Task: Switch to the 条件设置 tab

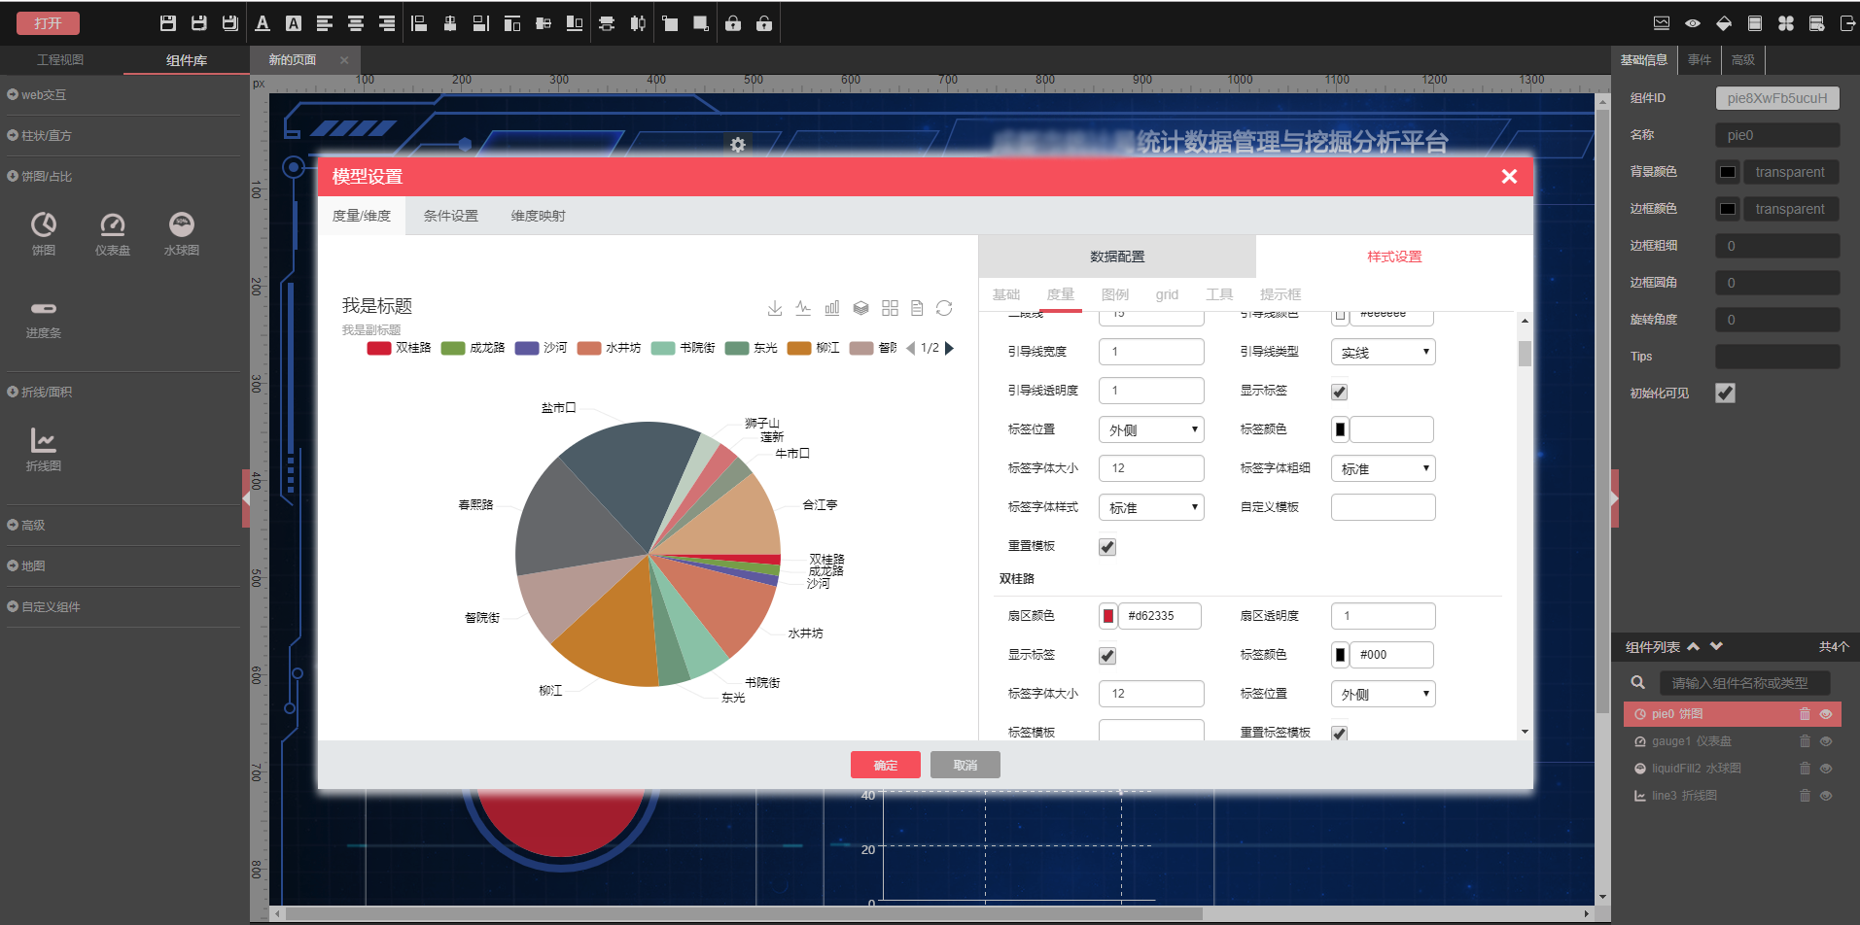Action: coord(450,216)
